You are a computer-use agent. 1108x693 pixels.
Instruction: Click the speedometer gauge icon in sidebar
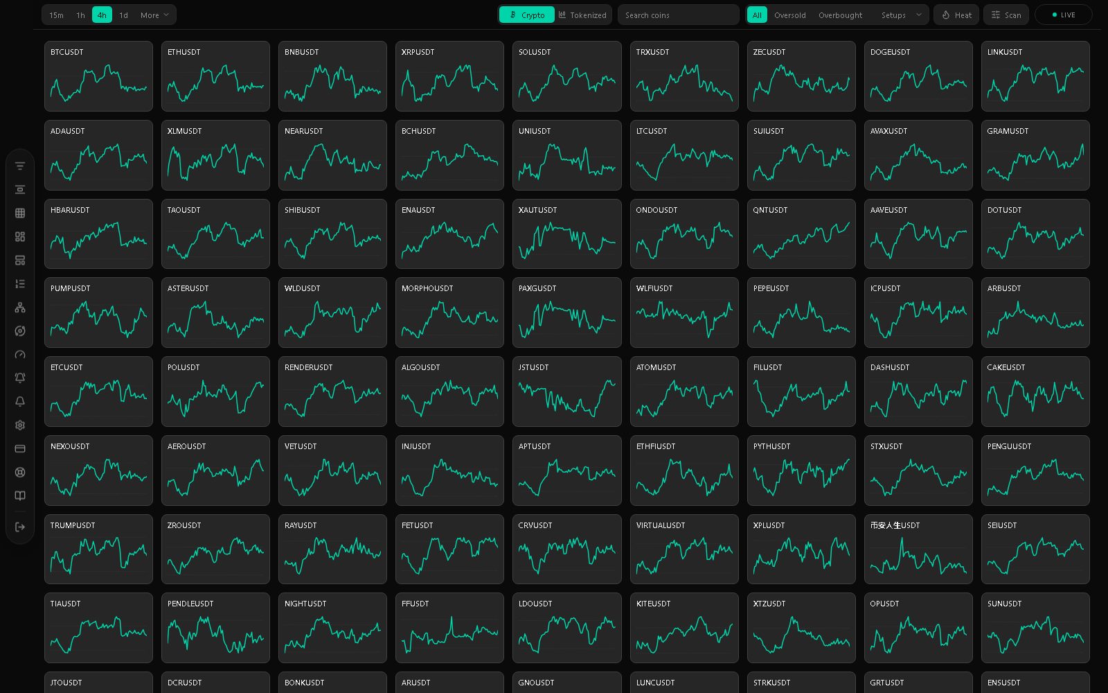point(20,355)
